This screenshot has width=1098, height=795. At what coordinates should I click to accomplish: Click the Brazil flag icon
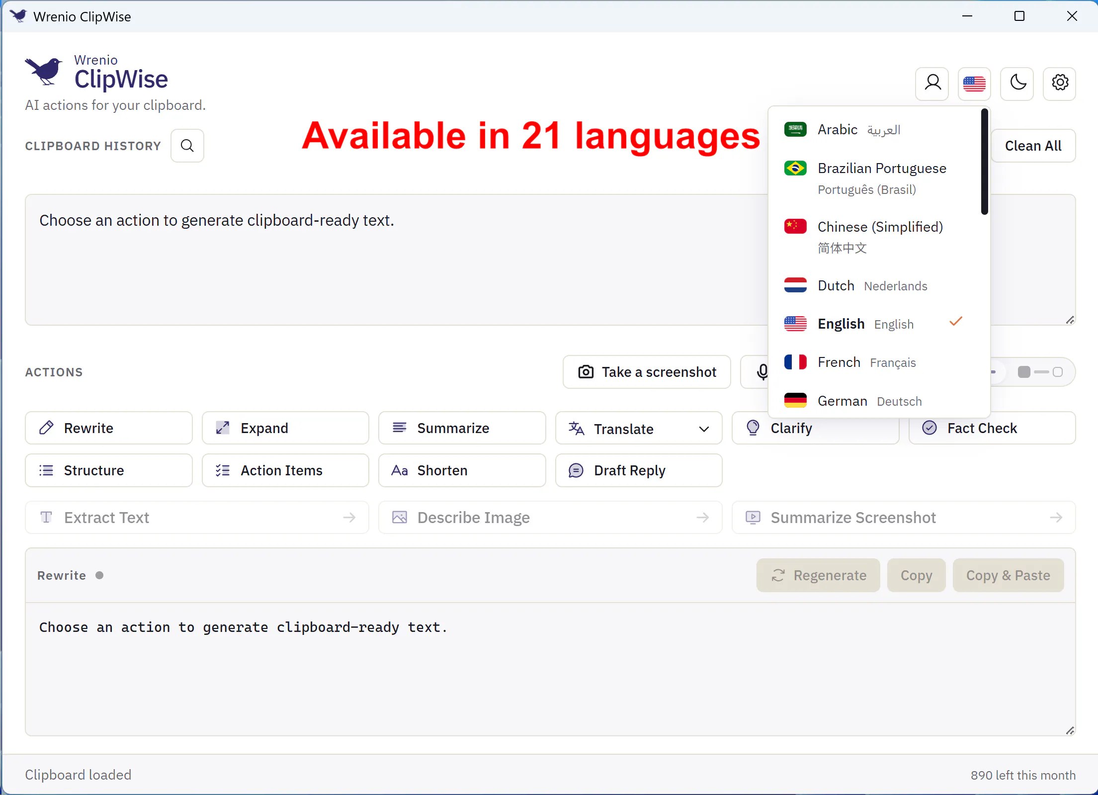tap(795, 168)
